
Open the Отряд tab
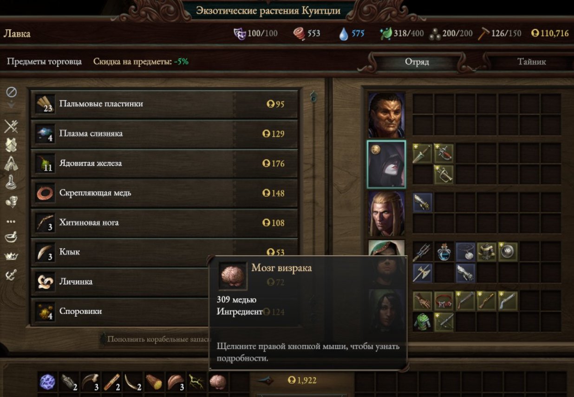[417, 62]
